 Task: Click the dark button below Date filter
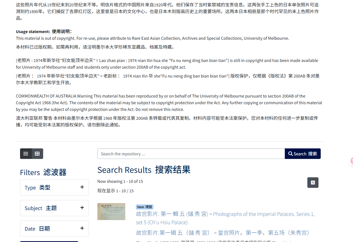pos(49,241)
